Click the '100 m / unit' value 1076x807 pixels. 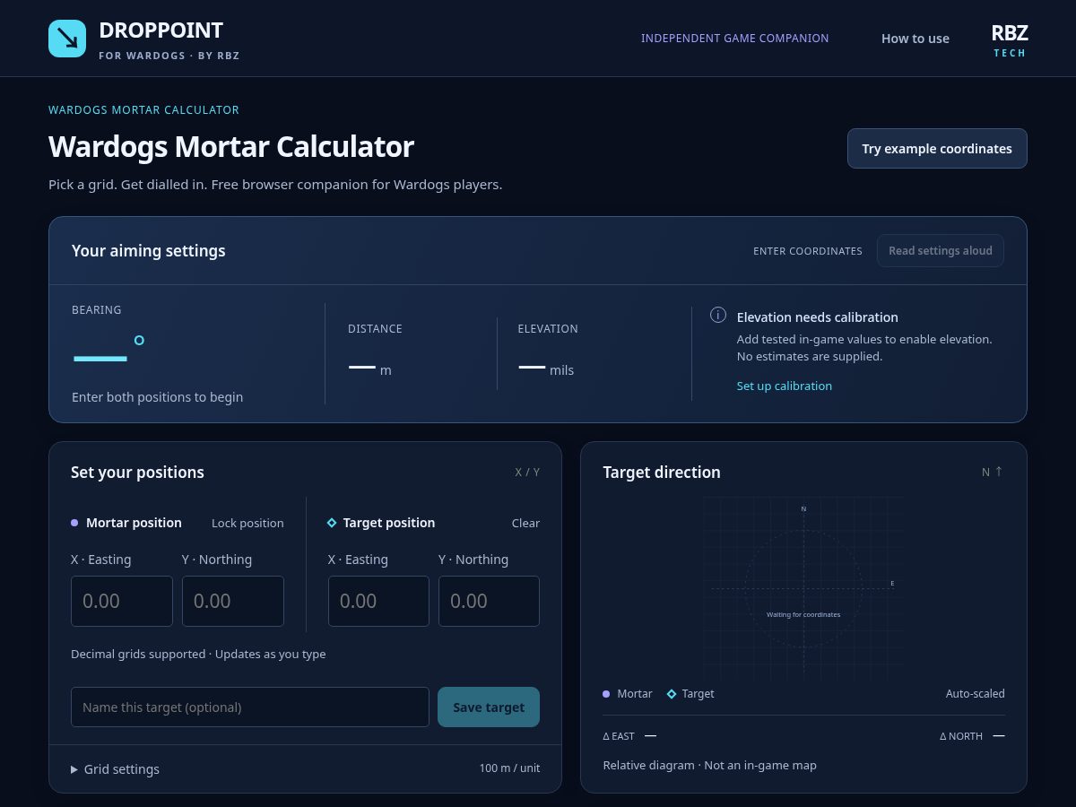pos(509,768)
